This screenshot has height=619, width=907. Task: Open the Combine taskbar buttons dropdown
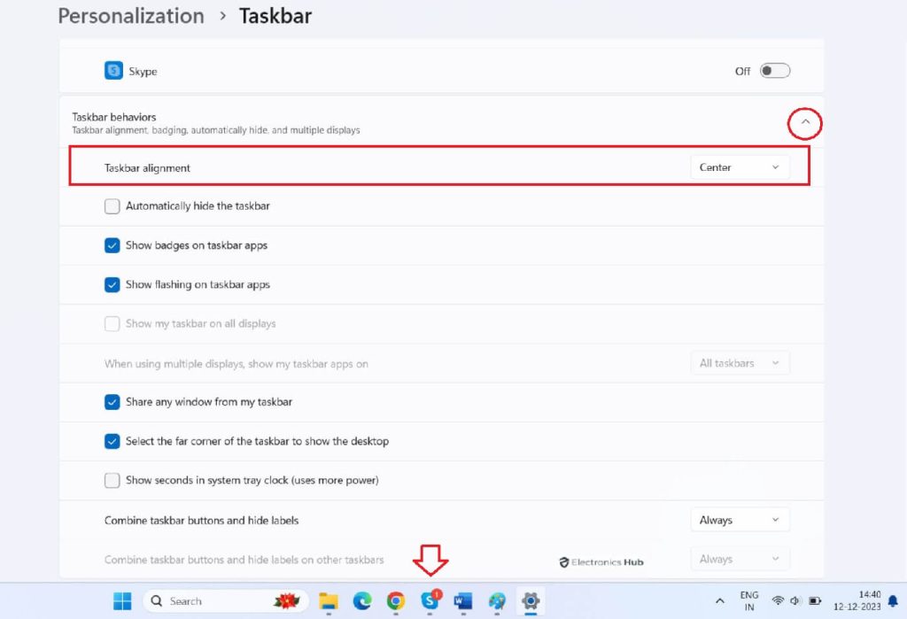click(x=740, y=520)
